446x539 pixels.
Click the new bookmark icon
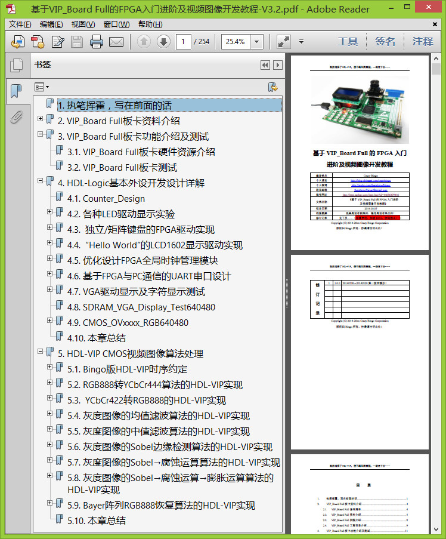coord(273,87)
